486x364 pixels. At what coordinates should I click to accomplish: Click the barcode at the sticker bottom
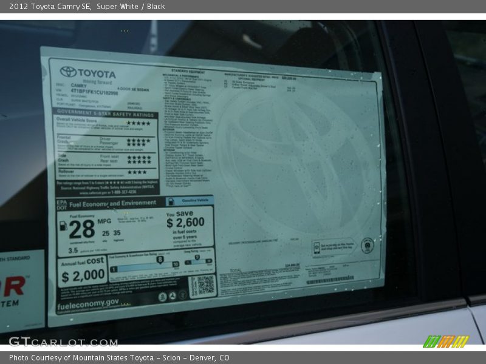[330, 280]
